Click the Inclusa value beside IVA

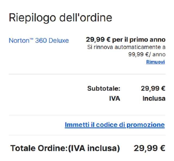154,98
